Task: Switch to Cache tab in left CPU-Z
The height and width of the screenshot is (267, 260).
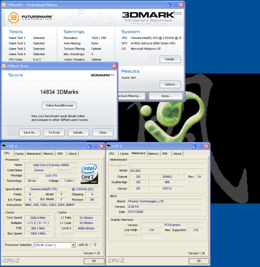Action: (x=19, y=154)
